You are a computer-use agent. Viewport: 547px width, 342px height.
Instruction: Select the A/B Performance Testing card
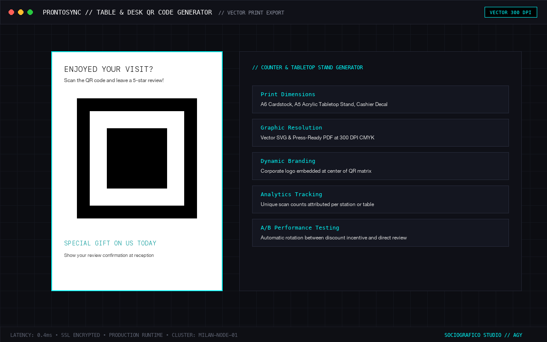point(380,233)
